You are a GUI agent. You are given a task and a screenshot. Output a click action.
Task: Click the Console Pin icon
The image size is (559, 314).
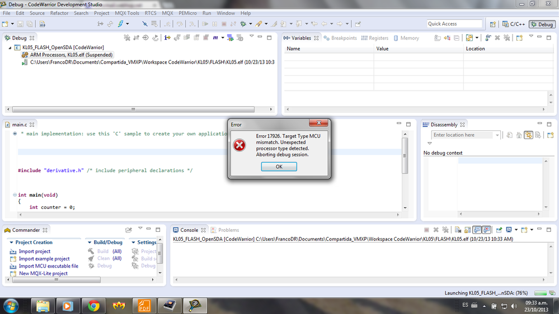tap(499, 230)
